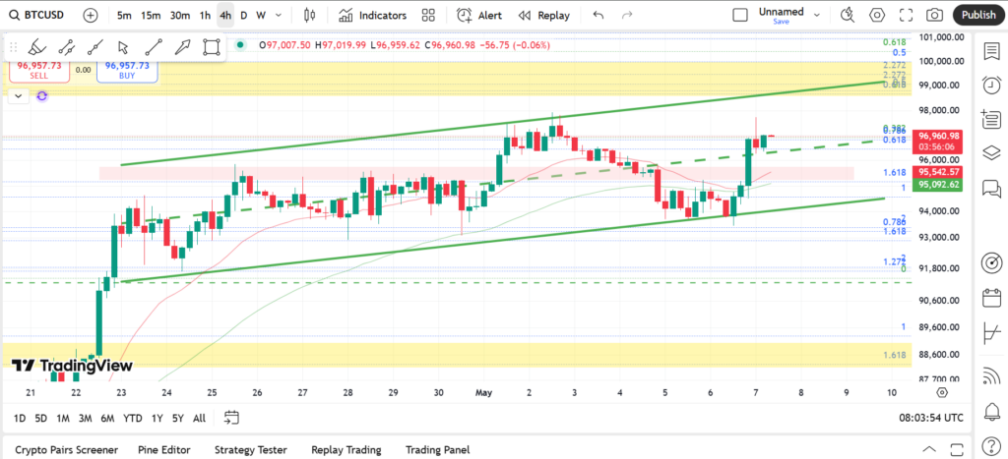Viewport: 1008px width, 459px height.
Task: Select the parallel channel drawing tool
Action: pyautogui.click(x=66, y=47)
